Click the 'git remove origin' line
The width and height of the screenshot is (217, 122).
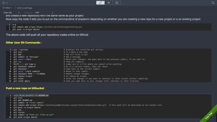coord(23,76)
